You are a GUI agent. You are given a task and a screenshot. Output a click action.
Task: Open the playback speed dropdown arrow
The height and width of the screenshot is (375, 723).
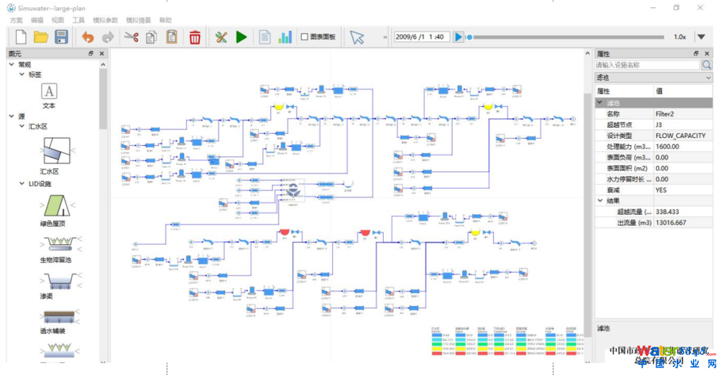coord(701,37)
